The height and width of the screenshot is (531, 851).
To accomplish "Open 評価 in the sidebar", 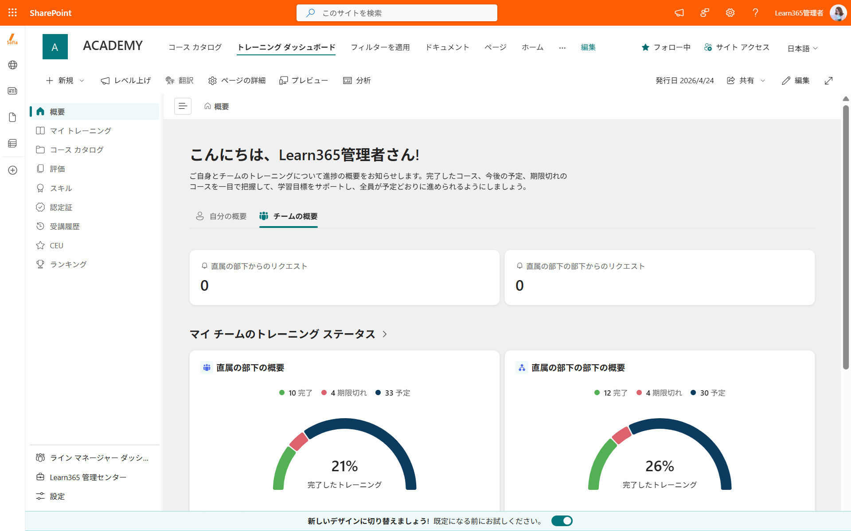I will [x=94, y=169].
